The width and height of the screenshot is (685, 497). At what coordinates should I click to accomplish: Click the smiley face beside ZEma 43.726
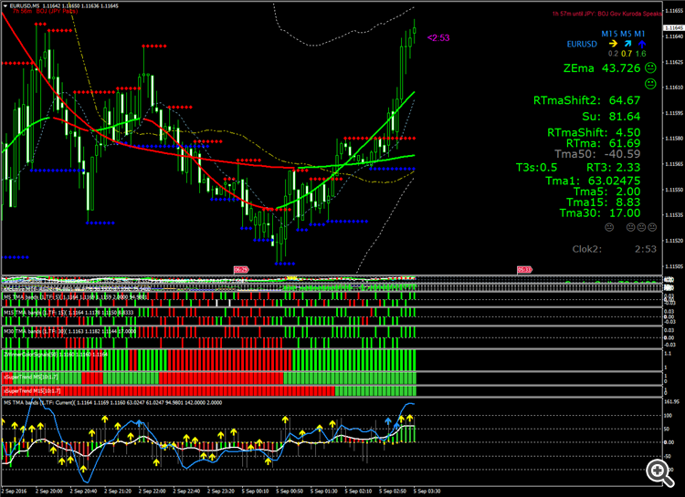pos(650,68)
